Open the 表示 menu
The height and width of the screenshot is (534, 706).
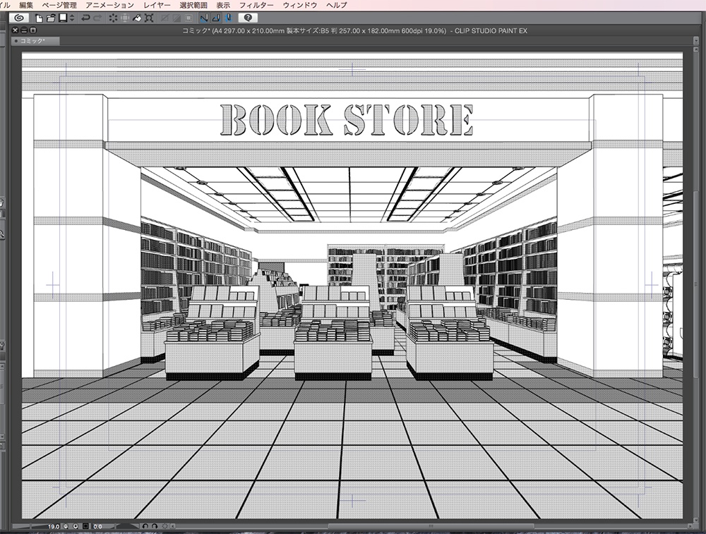point(223,5)
